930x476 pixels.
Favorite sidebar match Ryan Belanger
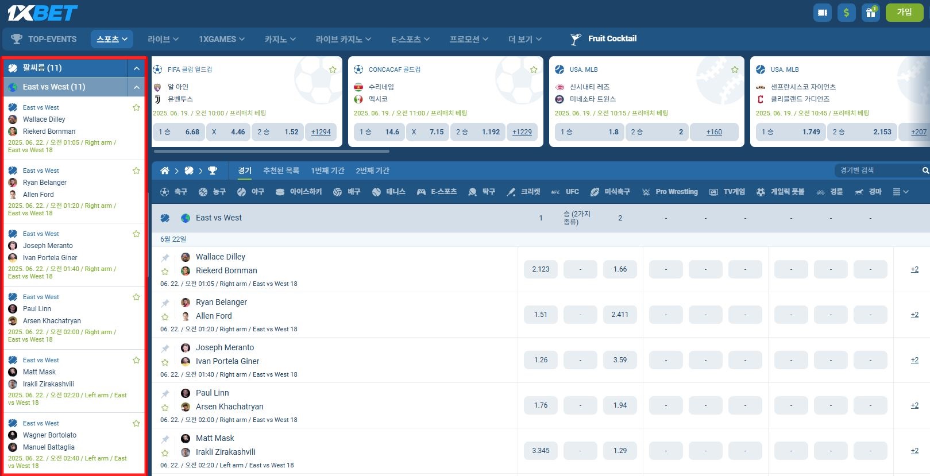point(136,171)
